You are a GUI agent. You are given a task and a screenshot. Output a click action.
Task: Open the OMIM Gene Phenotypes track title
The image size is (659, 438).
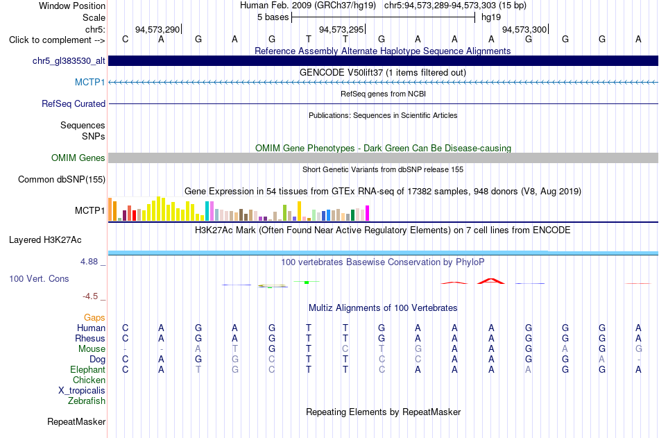pyautogui.click(x=383, y=148)
